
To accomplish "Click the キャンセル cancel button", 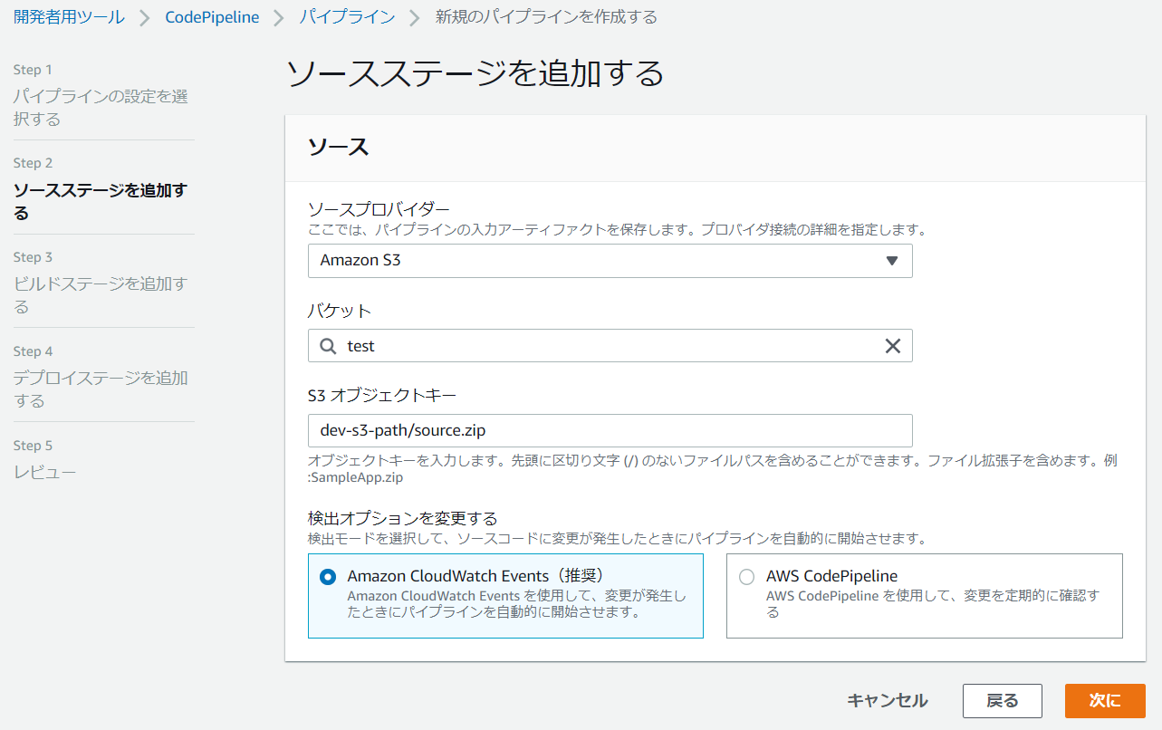I will [888, 700].
